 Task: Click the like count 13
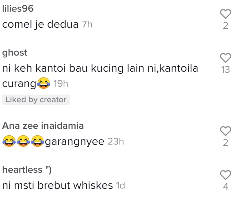point(225,70)
